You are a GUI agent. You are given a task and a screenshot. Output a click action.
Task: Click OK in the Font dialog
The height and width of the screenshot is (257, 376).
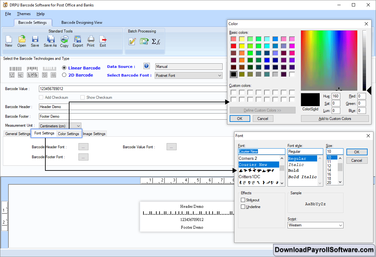click(x=357, y=152)
